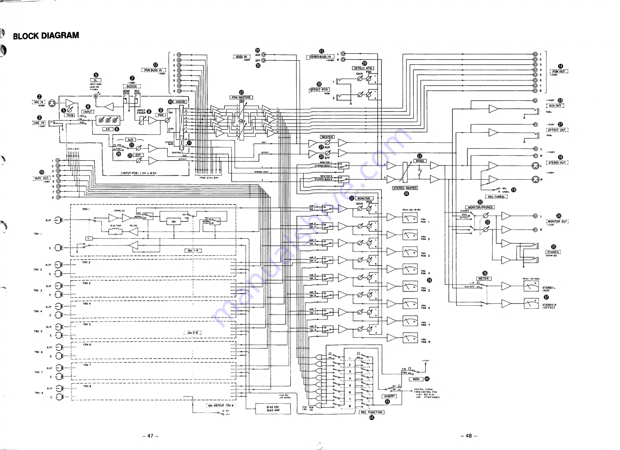
Task: Click the STEREO MASTER fader symbol
Action: click(x=405, y=172)
